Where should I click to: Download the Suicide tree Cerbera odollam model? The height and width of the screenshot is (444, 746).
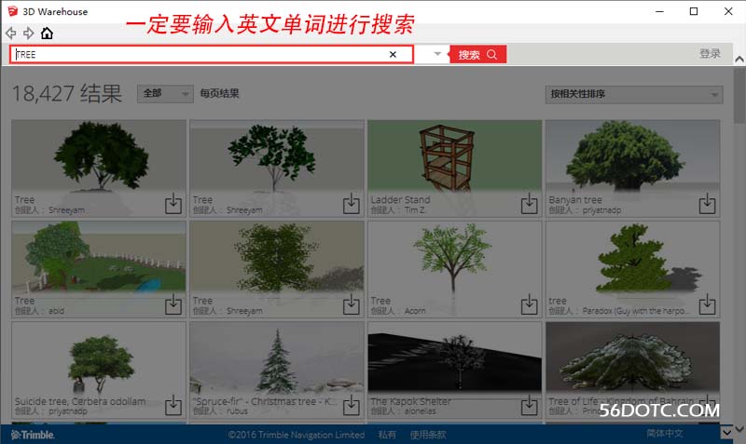click(x=173, y=405)
